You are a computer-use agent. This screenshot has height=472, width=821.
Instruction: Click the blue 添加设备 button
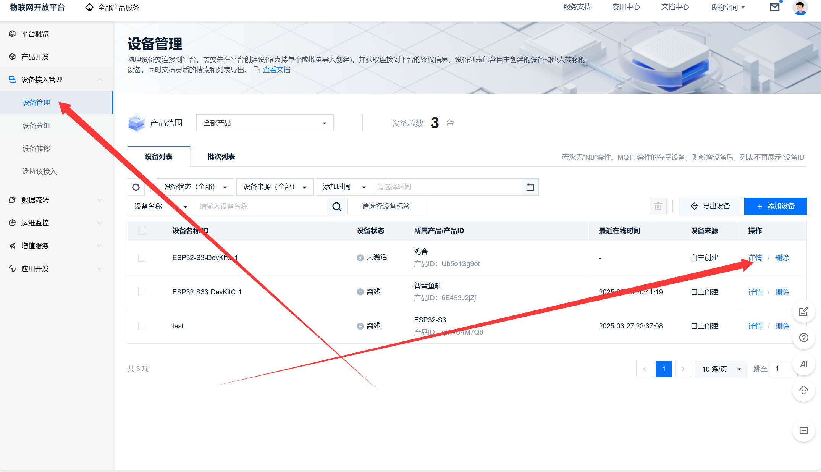click(775, 207)
